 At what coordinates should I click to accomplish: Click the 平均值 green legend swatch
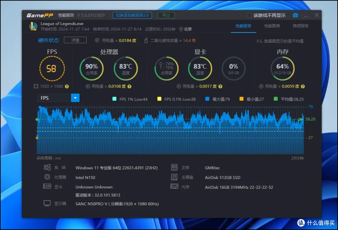275,99
